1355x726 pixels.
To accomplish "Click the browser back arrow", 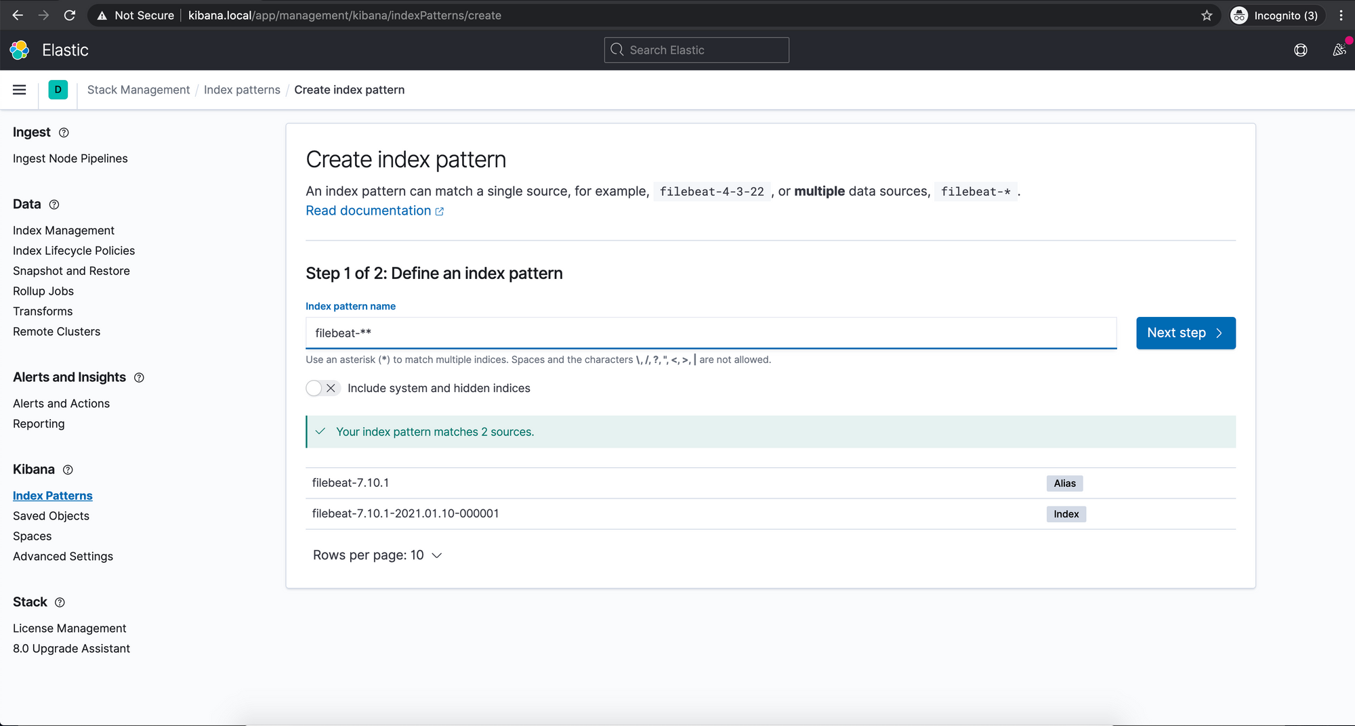I will pos(18,15).
